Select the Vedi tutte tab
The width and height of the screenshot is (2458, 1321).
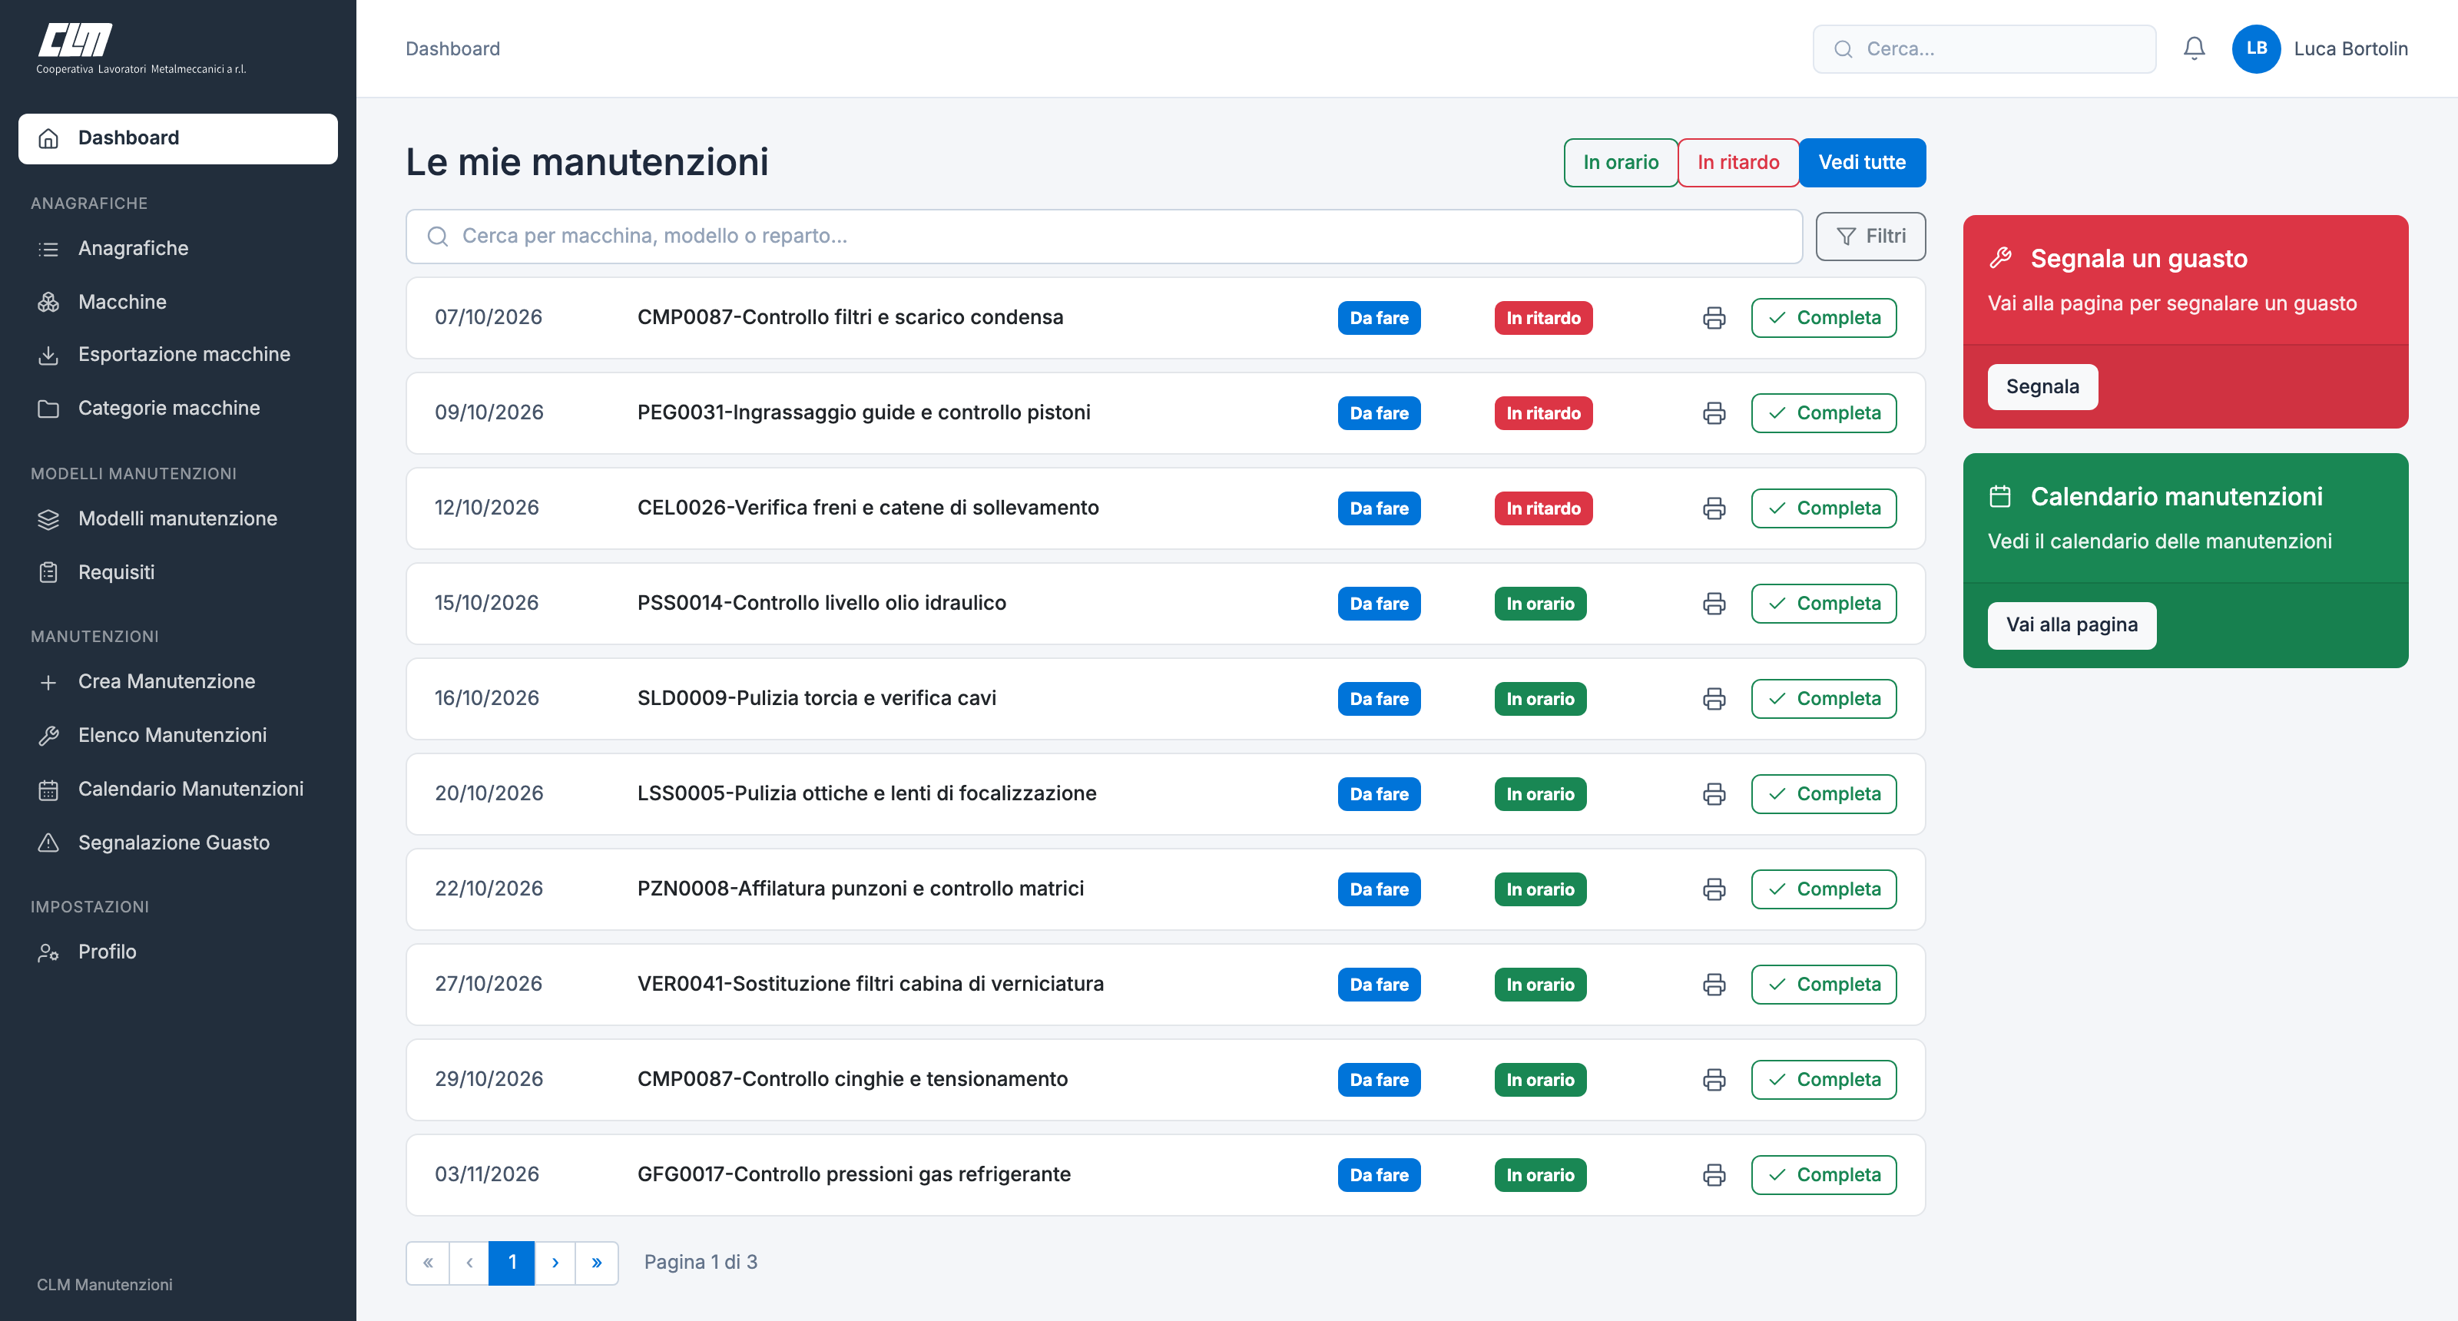(x=1862, y=163)
